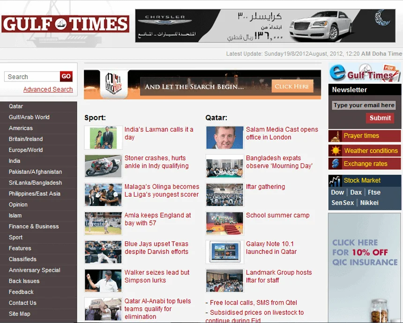Open the Opinion section
The image size is (403, 323).
(x=18, y=205)
